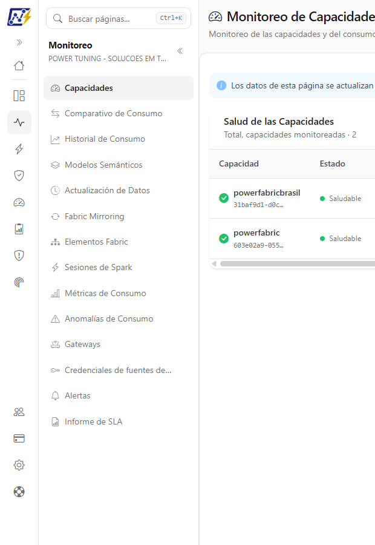The height and width of the screenshot is (545, 375).
Task: Click the Estado column header
Action: (332, 163)
